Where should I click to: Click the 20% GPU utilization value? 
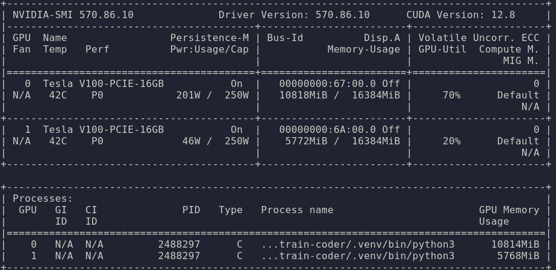452,141
